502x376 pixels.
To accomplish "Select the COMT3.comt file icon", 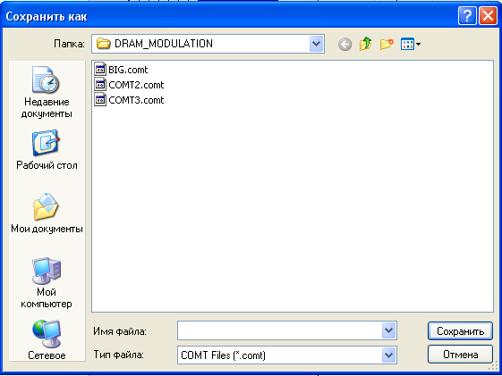I will point(100,100).
